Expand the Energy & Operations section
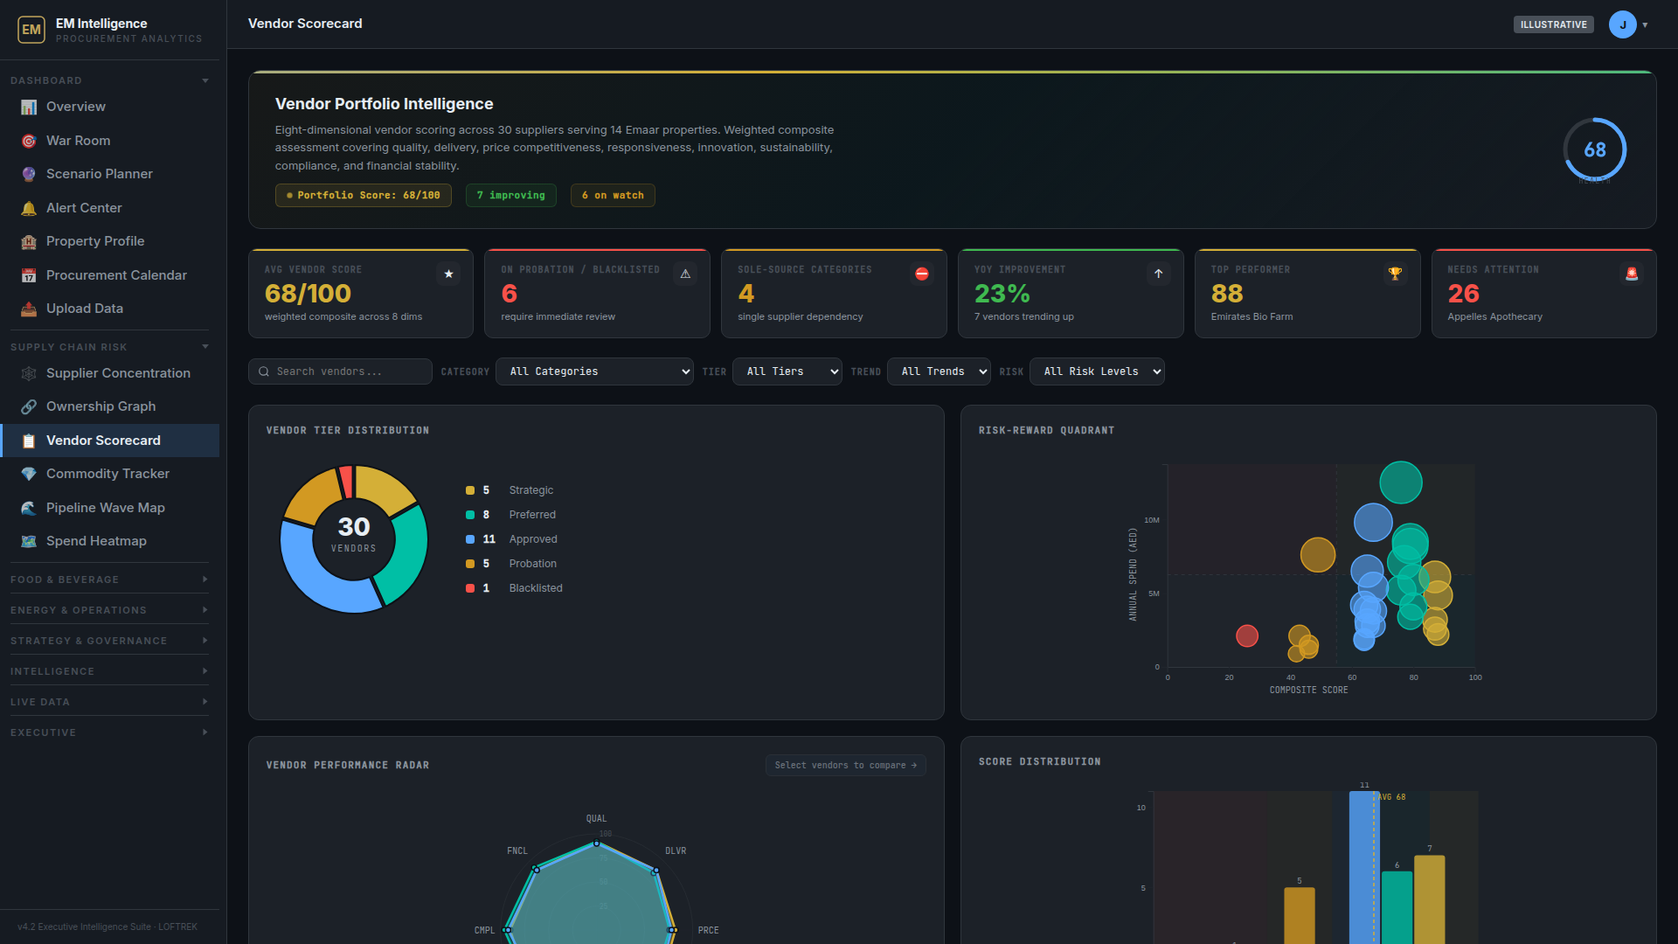1678x944 pixels. pos(109,610)
